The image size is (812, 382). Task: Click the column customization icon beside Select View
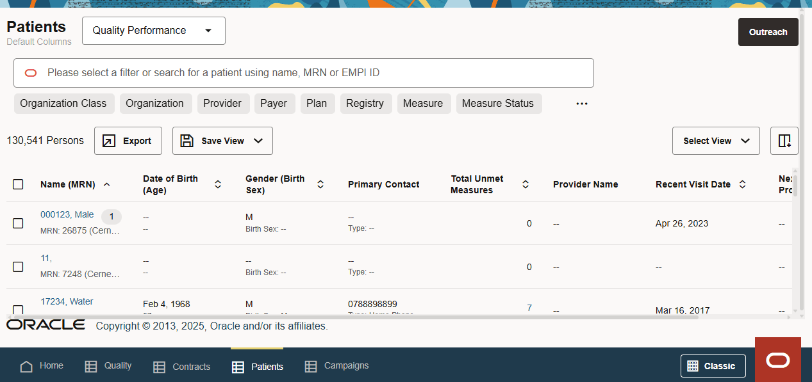(x=784, y=141)
